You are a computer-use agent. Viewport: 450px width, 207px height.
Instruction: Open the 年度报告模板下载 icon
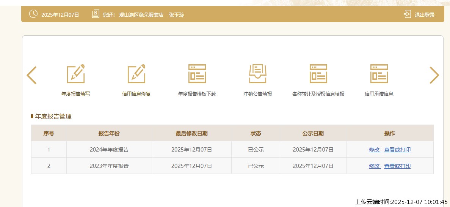point(197,74)
